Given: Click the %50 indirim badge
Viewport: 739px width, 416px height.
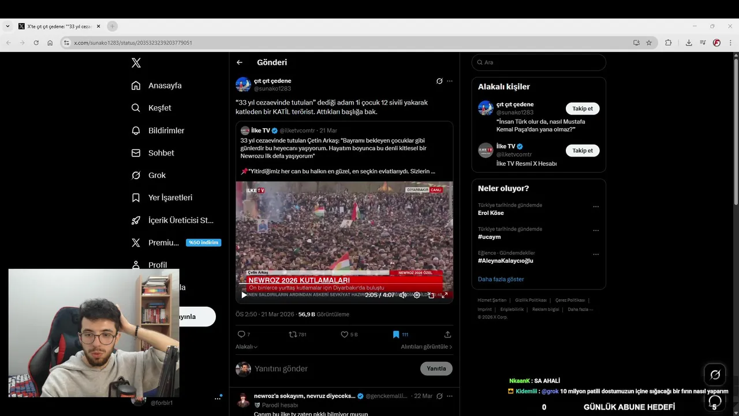Looking at the screenshot, I should point(203,243).
